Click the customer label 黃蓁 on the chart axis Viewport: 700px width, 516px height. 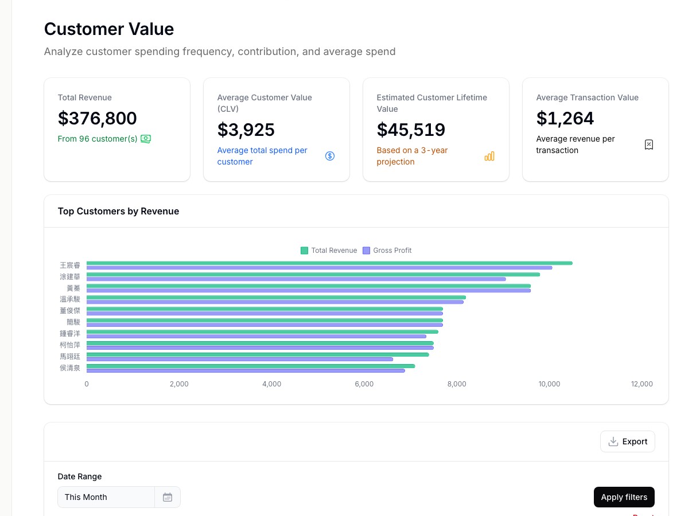coord(73,288)
